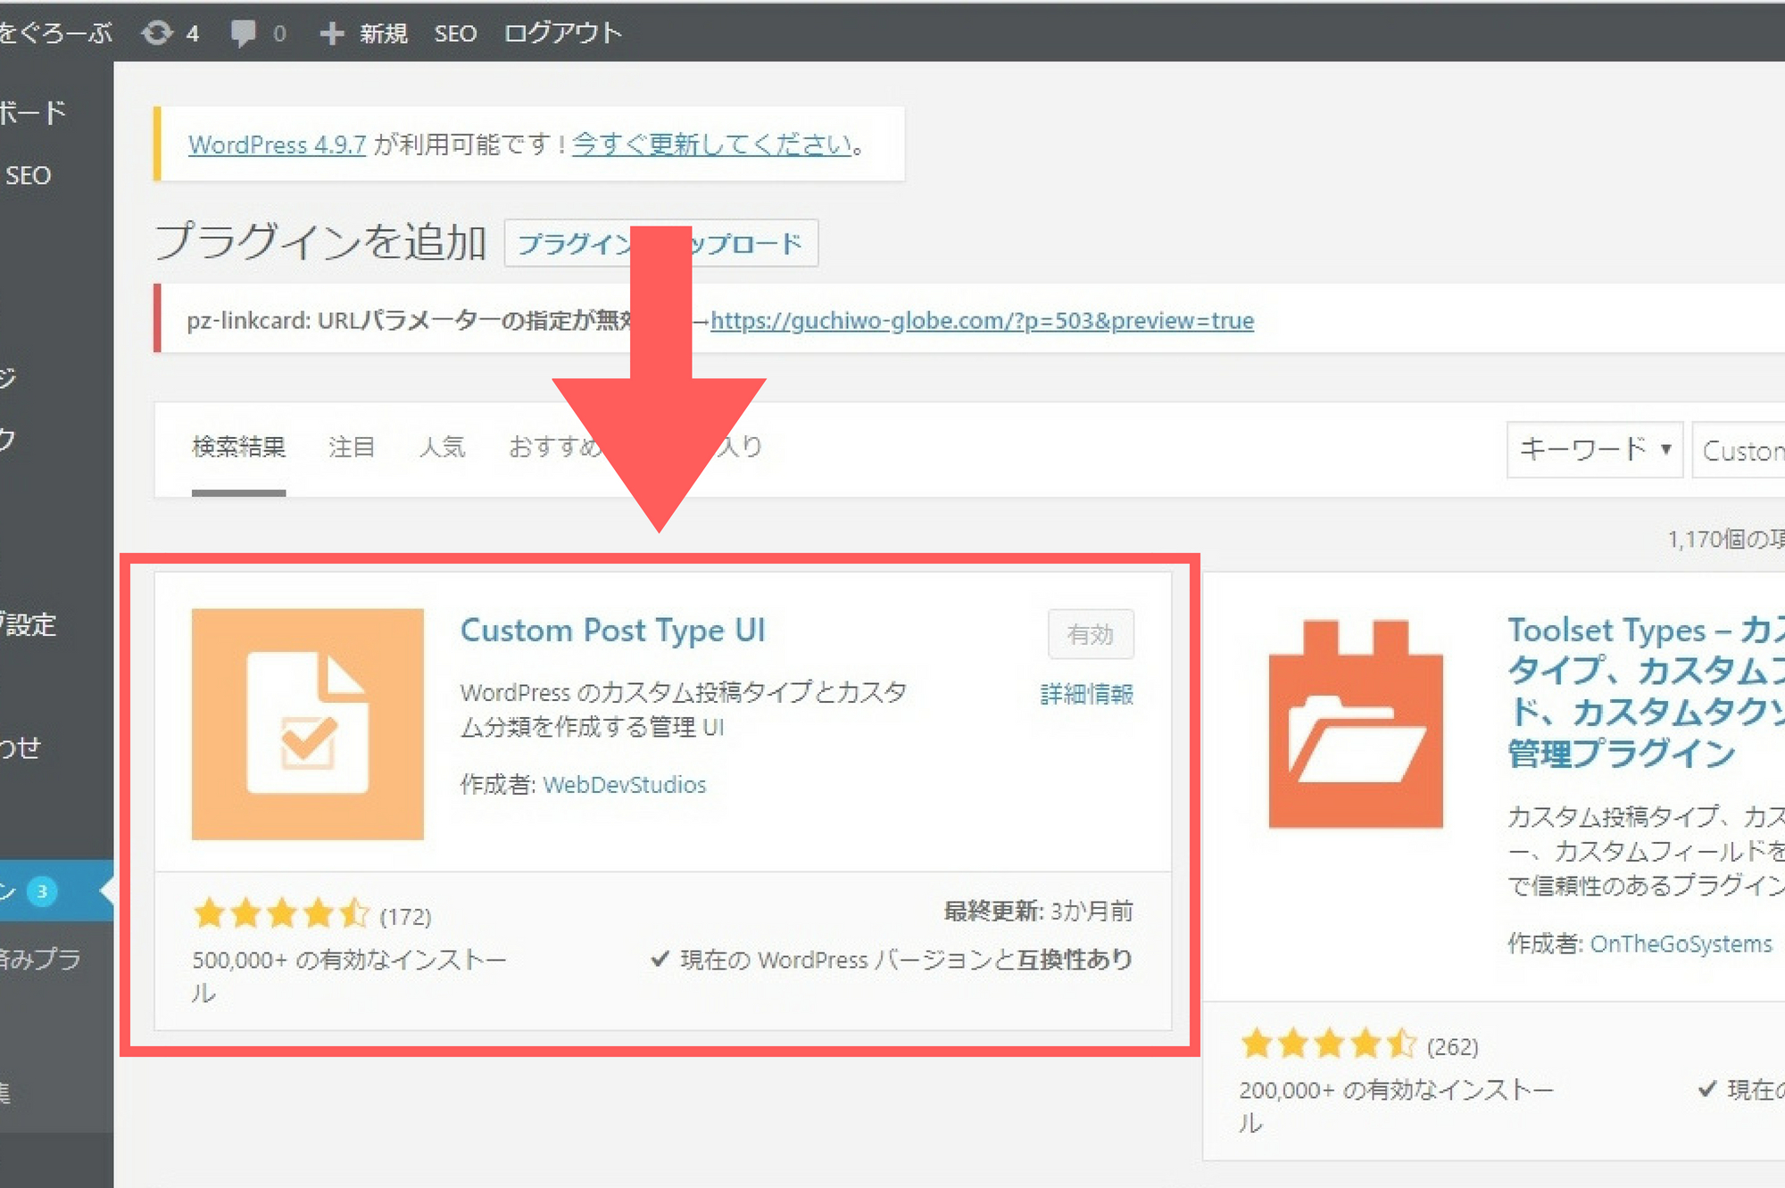The height and width of the screenshot is (1188, 1785).
Task: Click the 有効 button on Custom Post Type UI
Action: coord(1091,634)
